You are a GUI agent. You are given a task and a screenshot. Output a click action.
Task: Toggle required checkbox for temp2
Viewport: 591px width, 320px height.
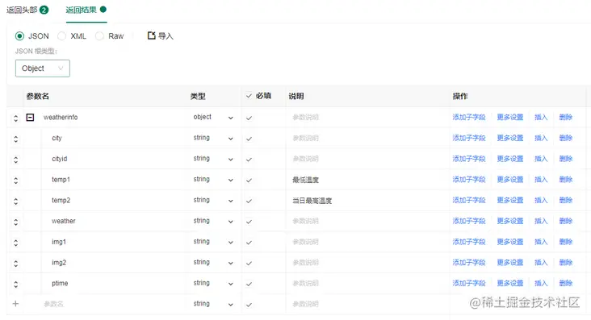click(249, 201)
